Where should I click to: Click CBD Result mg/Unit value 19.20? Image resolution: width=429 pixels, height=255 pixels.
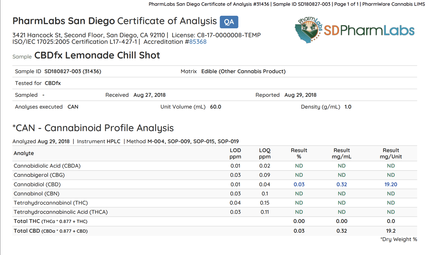391,184
